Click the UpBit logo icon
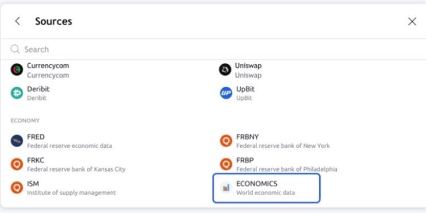Image resolution: width=426 pixels, height=213 pixels. [x=226, y=93]
